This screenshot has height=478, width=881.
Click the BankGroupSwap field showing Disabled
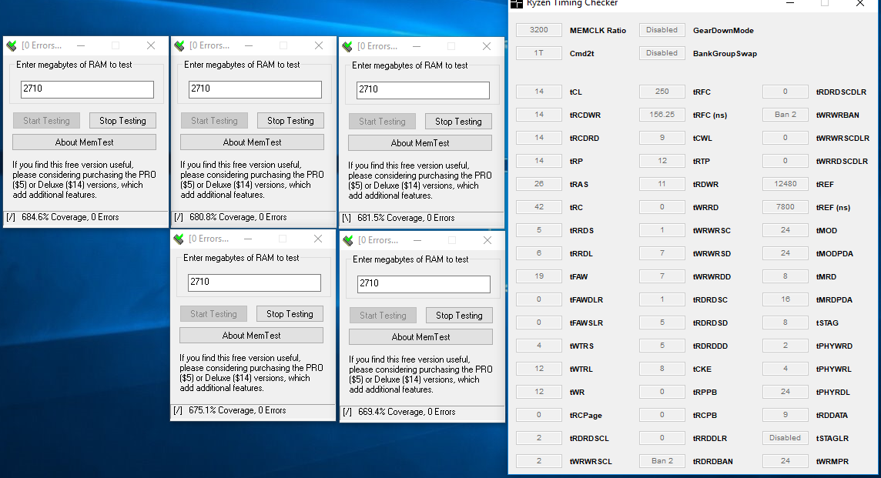point(662,53)
